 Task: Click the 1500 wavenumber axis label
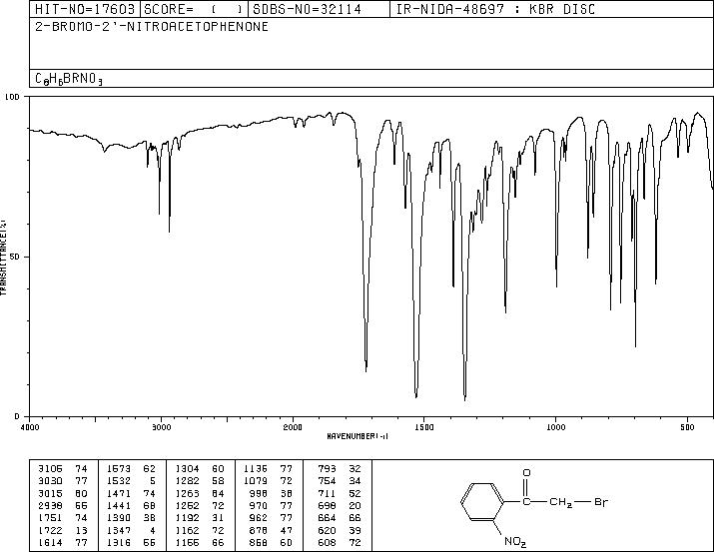click(x=424, y=427)
